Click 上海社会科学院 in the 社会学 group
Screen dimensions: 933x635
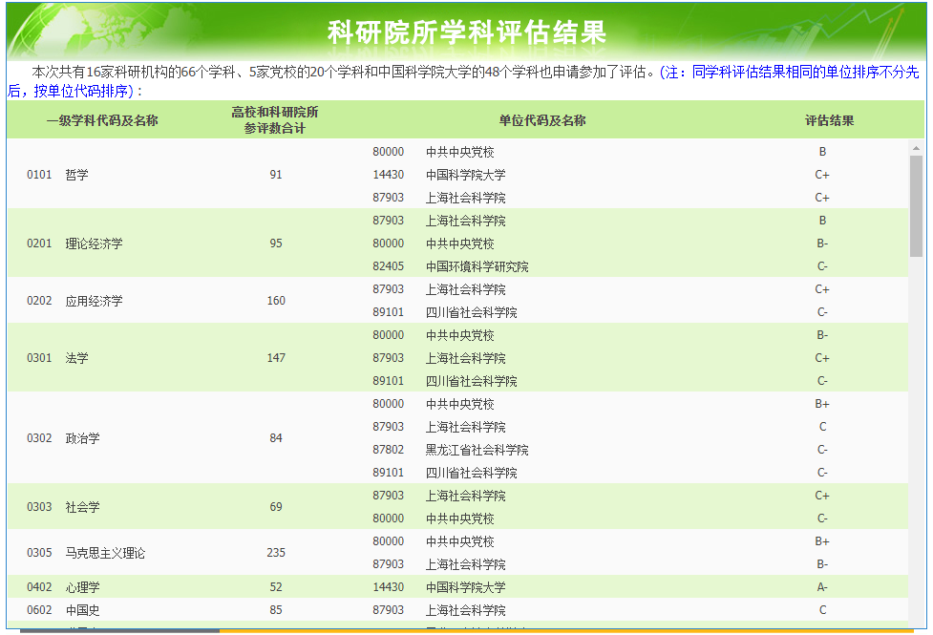coord(466,496)
